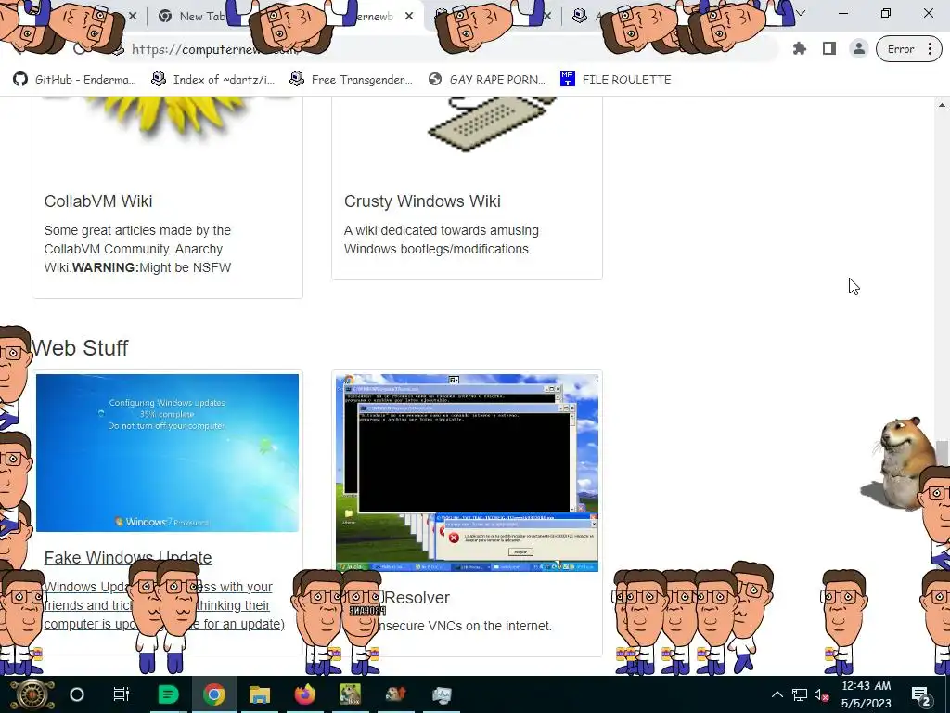Open the GitHub - Enderma... bookmark
This screenshot has width=950, height=713.
pyautogui.click(x=75, y=80)
